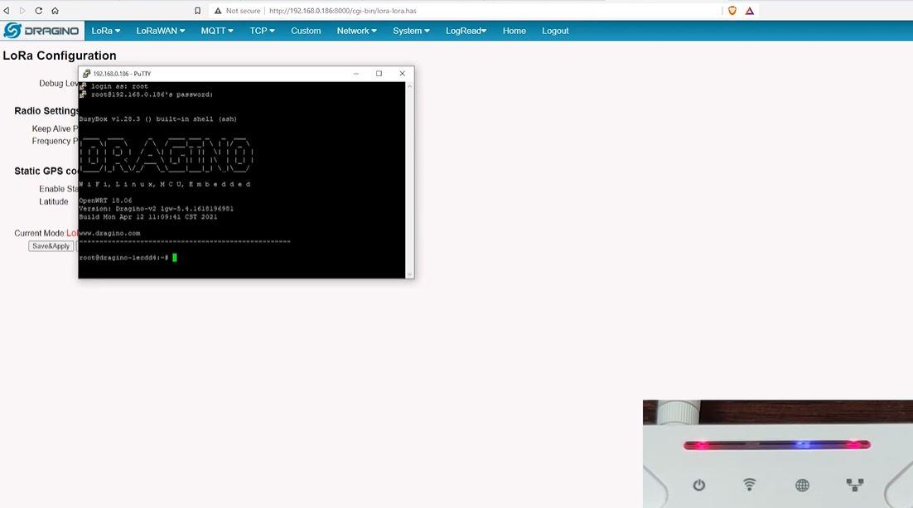Click the OpenWRT 18.06 line in PuTTY
The width and height of the screenshot is (913, 508).
[x=105, y=201]
